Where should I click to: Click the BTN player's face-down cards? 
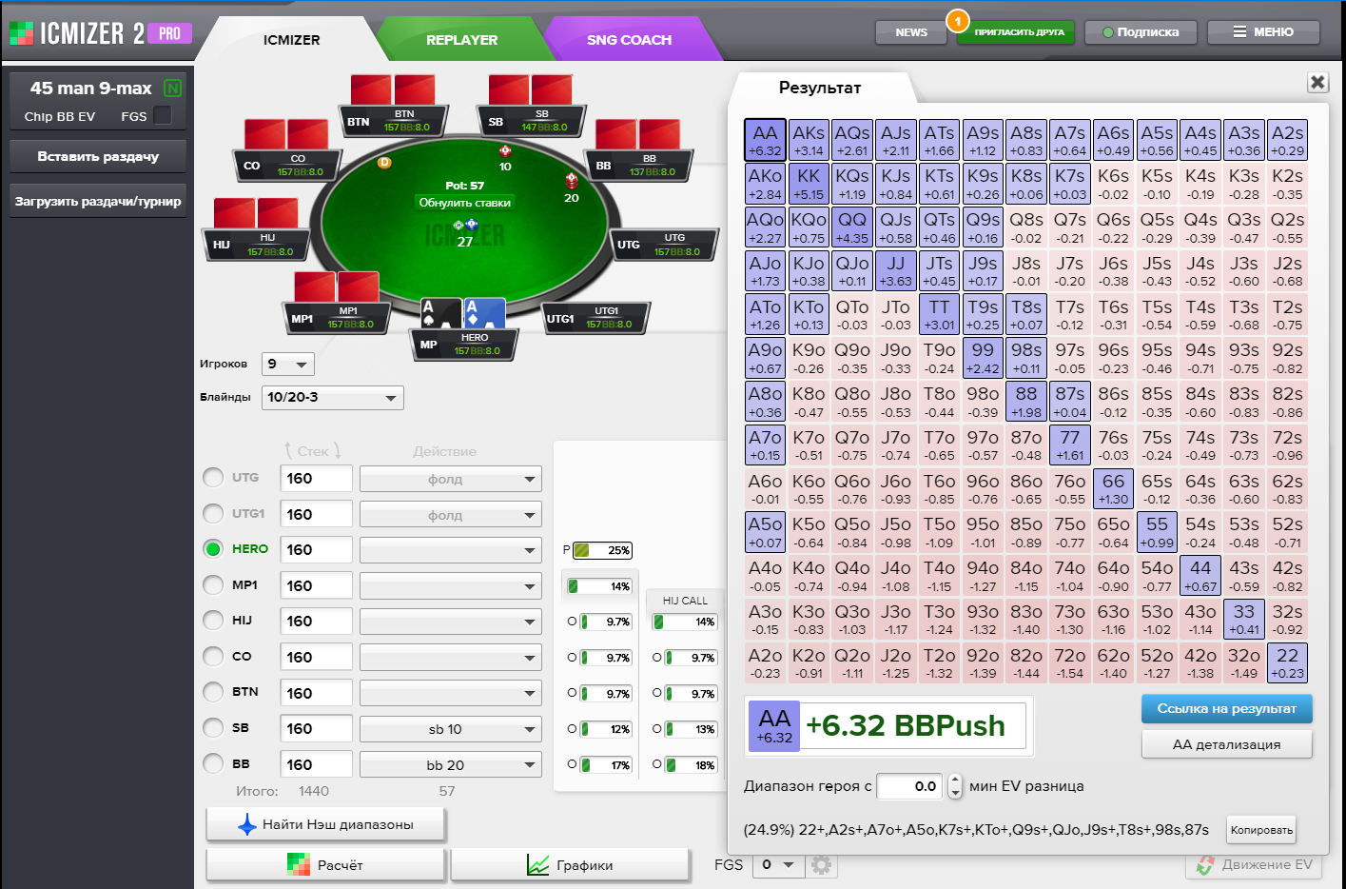pyautogui.click(x=393, y=90)
